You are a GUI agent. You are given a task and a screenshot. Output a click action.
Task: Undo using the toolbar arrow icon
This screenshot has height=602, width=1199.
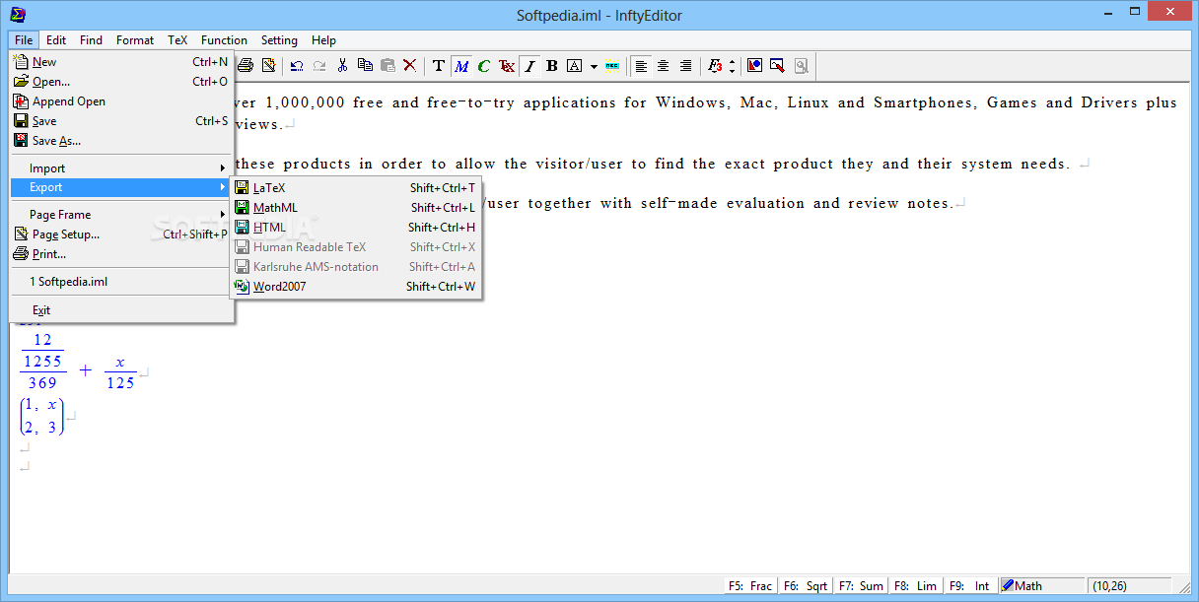[297, 66]
